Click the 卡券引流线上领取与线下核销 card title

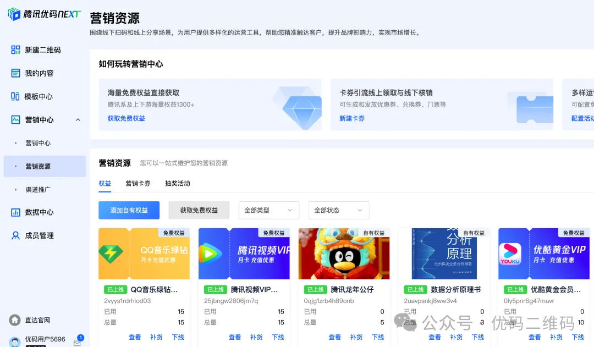[x=386, y=92]
